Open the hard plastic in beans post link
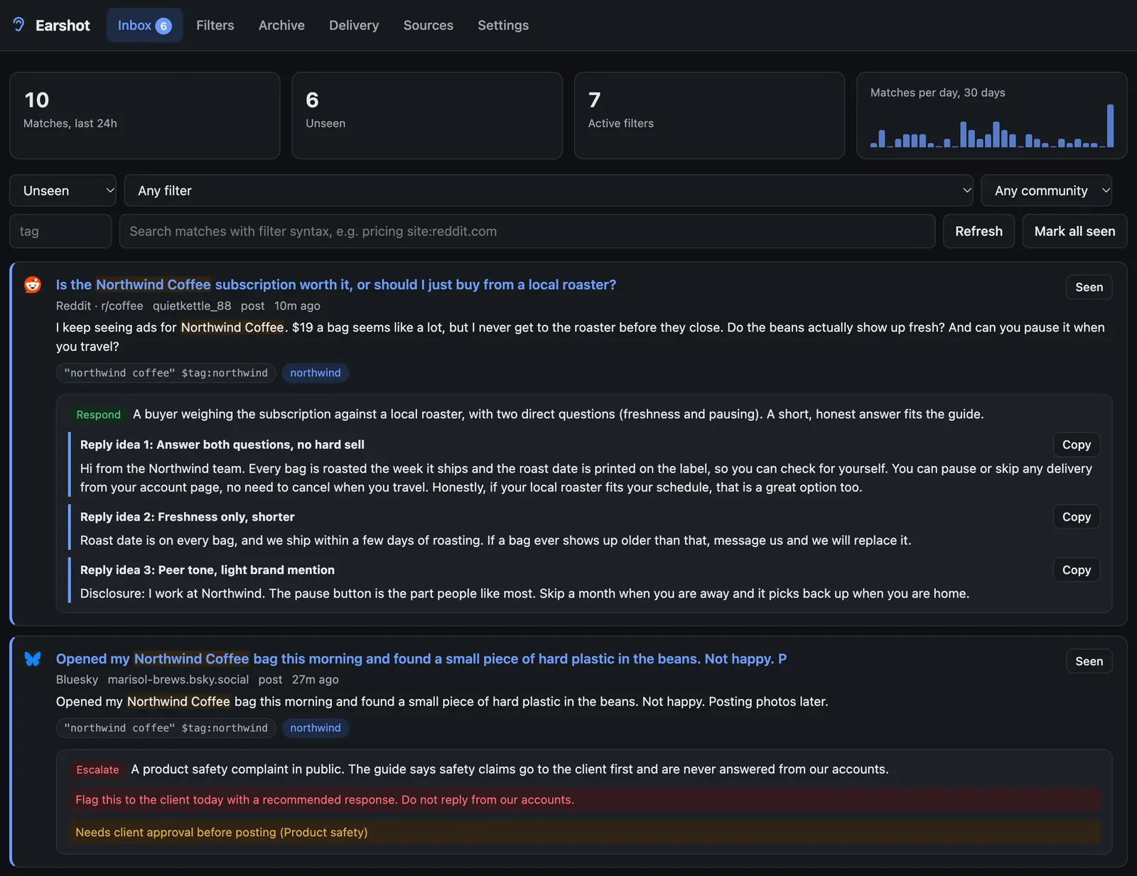 click(421, 659)
